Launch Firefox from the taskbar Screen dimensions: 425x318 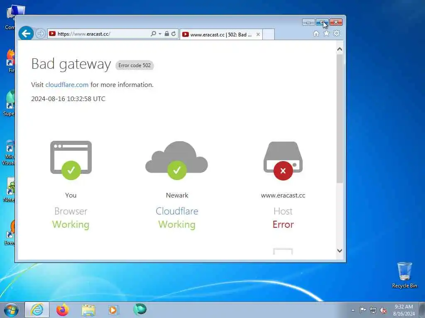click(63, 310)
